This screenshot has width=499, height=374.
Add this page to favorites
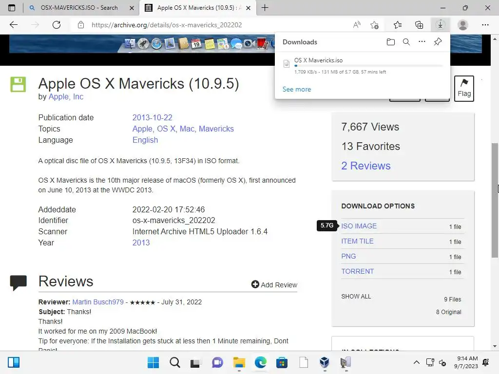pyautogui.click(x=375, y=25)
